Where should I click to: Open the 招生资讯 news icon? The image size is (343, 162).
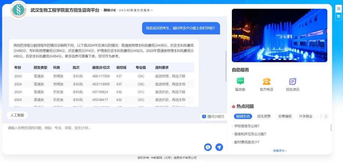[293, 81]
